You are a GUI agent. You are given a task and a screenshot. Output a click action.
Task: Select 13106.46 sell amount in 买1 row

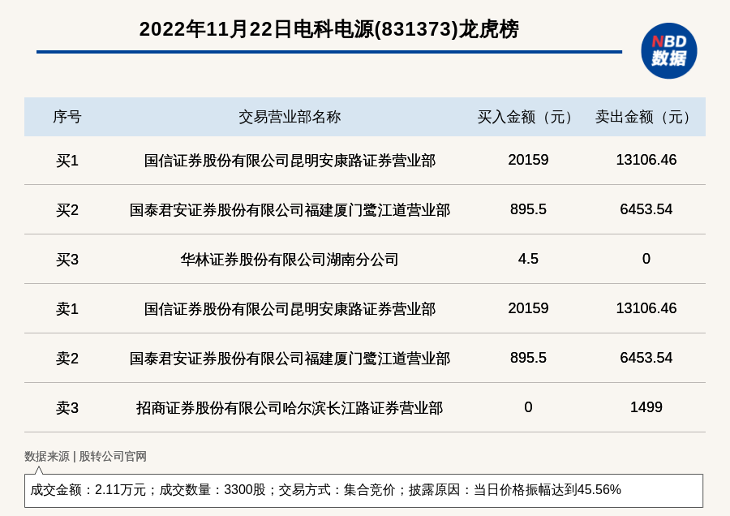click(x=646, y=160)
